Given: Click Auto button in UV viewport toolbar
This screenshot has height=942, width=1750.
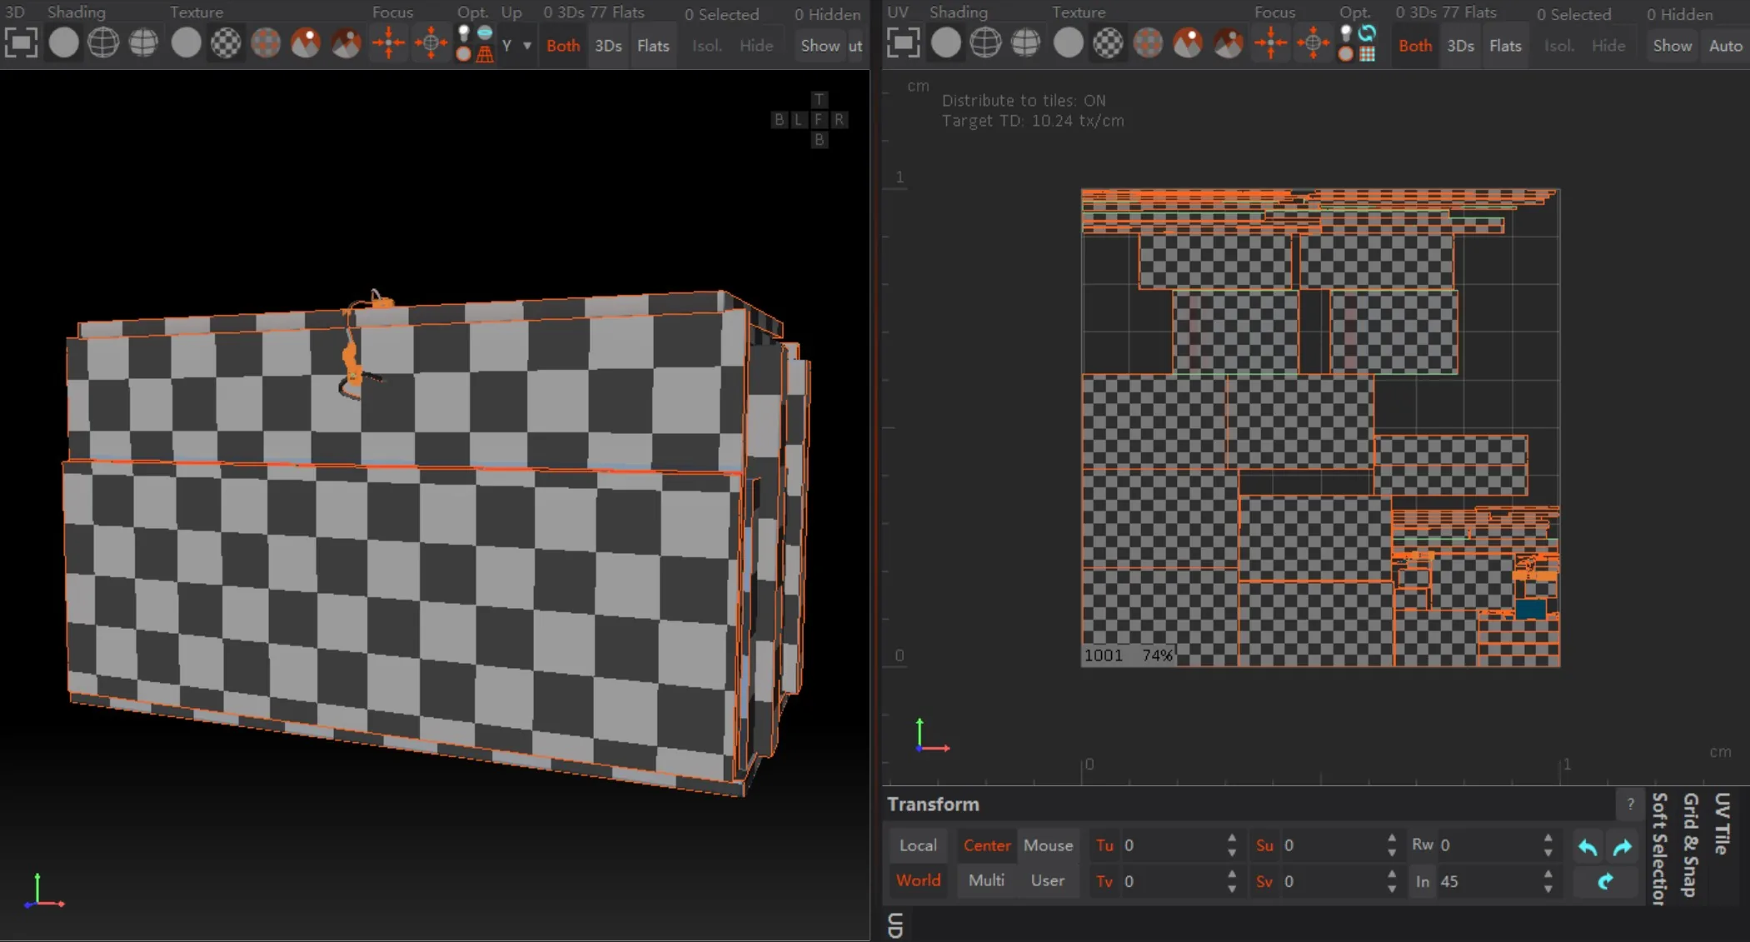Looking at the screenshot, I should [x=1725, y=46].
